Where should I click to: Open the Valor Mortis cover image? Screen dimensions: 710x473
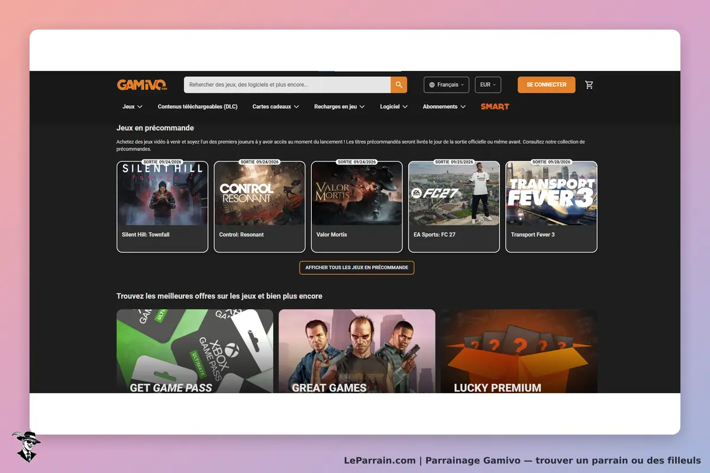[x=357, y=193]
